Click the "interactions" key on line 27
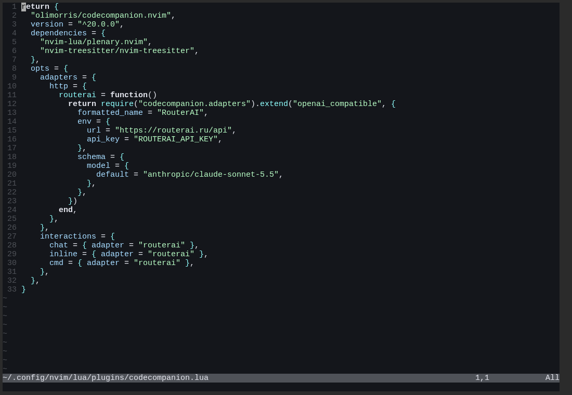Screen dimensions: 572x395 [68, 236]
